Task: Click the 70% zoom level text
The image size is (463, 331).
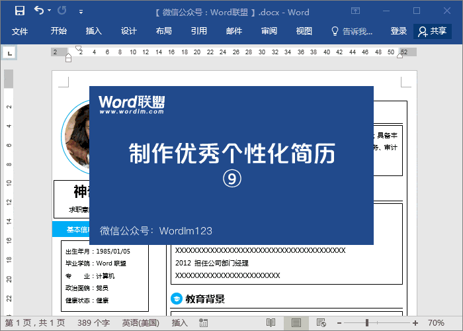Action: (x=436, y=323)
